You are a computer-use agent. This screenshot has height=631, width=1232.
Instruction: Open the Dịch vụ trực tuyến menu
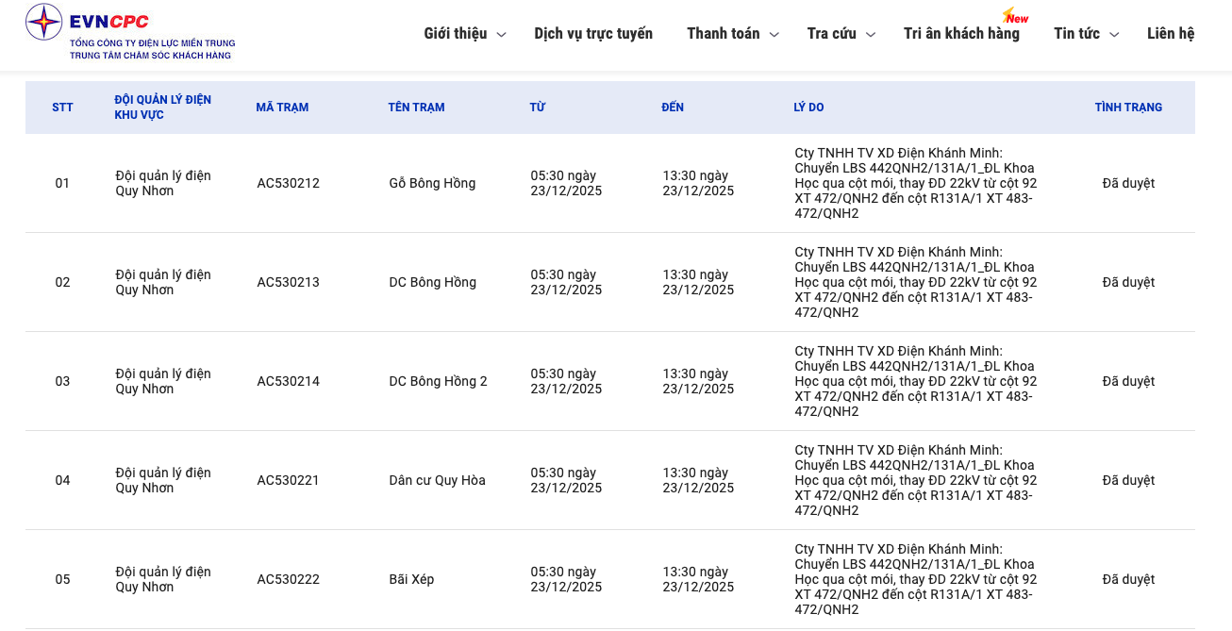(x=592, y=34)
